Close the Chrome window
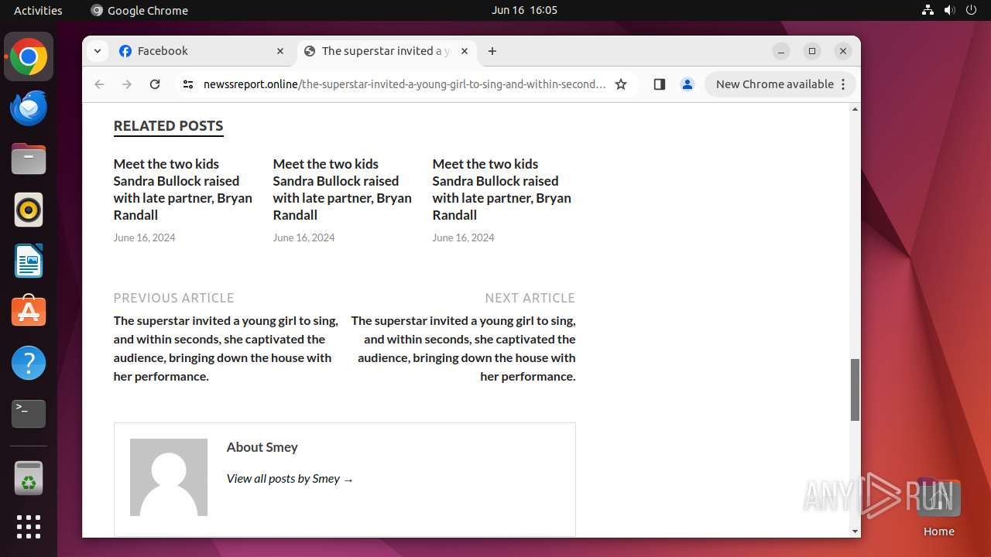 843,51
